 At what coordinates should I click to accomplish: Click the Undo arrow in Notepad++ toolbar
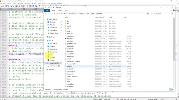click(x=27, y=6)
